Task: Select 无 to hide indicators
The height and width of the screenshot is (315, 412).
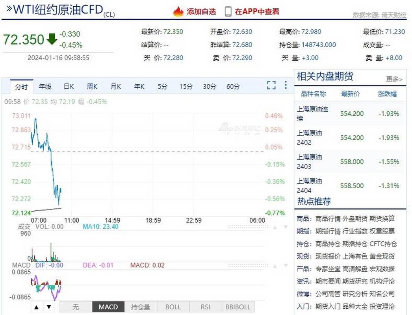Action: coord(76,307)
